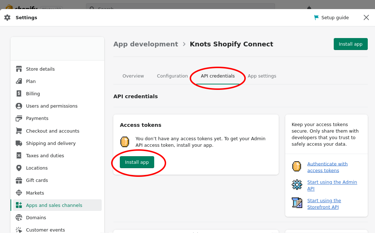Select the API credentials tab
This screenshot has height=233, width=375.
point(218,76)
